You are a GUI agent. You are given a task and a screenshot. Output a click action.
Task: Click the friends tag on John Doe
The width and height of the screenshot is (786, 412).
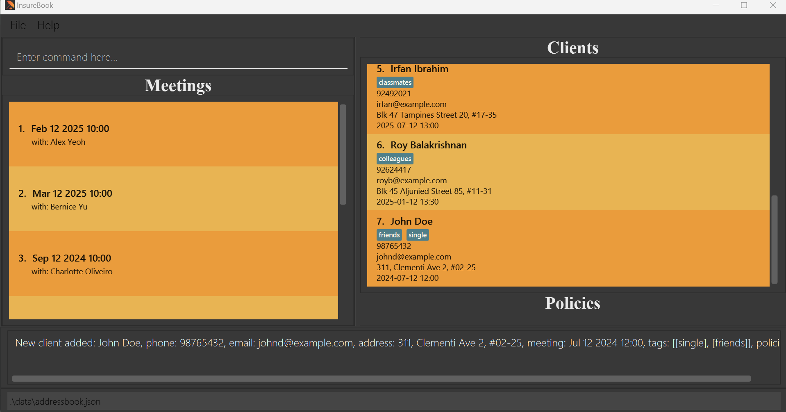[x=389, y=235]
